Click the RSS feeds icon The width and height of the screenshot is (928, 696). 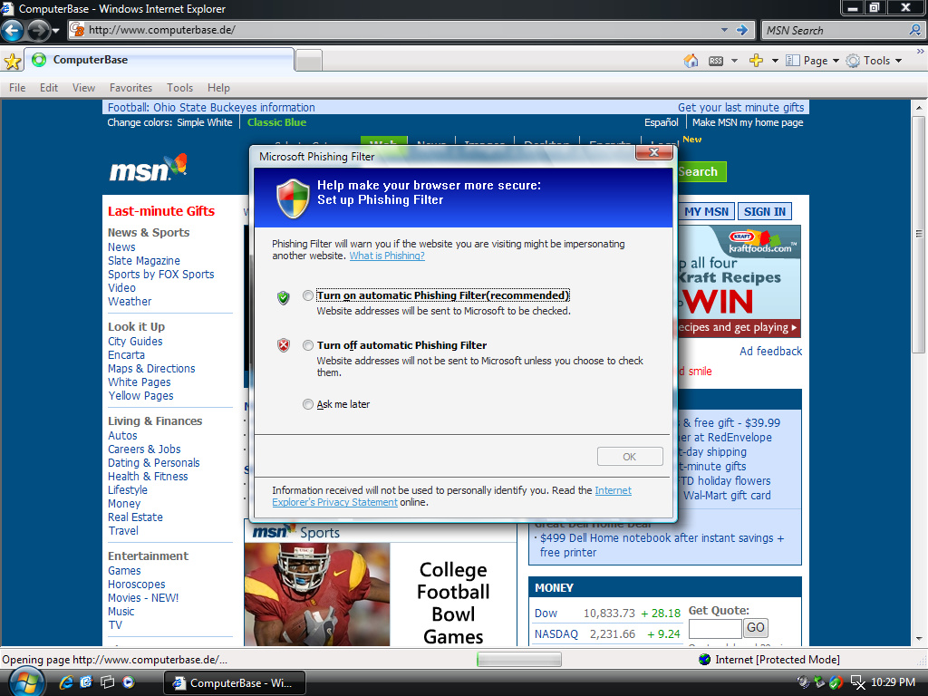point(716,61)
